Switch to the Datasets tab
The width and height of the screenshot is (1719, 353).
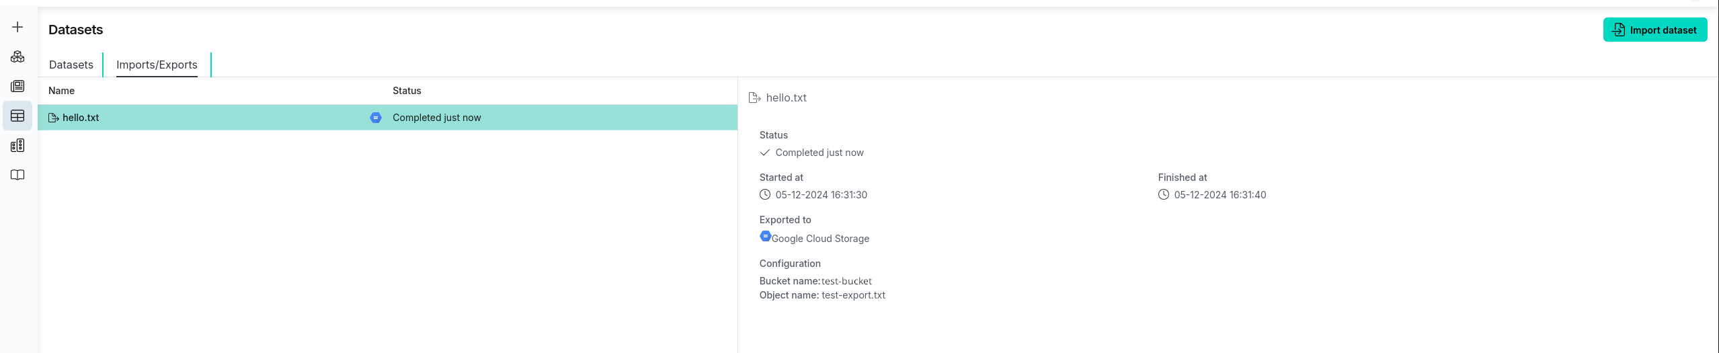[x=71, y=65]
